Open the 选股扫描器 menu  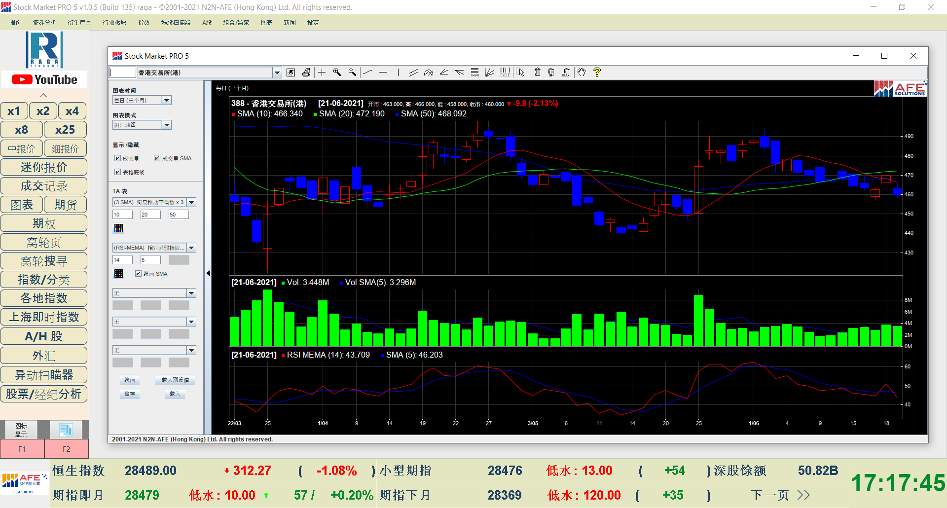coord(176,23)
